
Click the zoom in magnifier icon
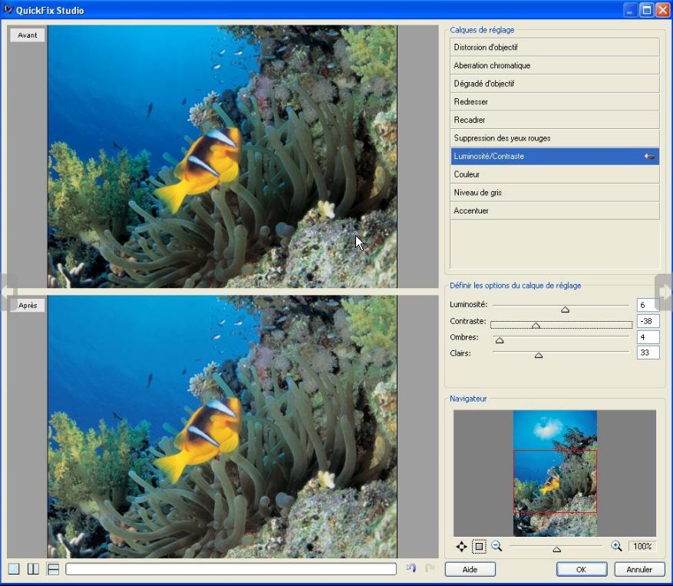pos(616,546)
